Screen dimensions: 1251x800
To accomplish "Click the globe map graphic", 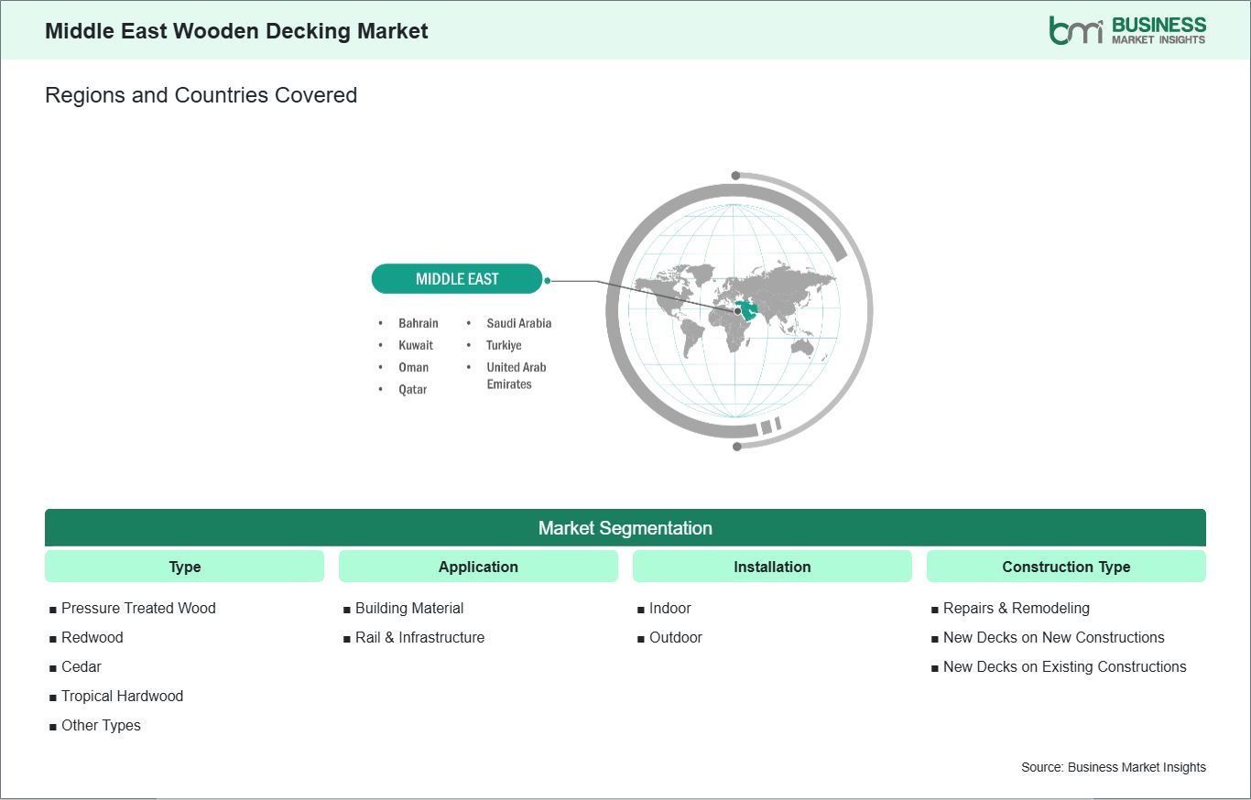I will (x=737, y=310).
